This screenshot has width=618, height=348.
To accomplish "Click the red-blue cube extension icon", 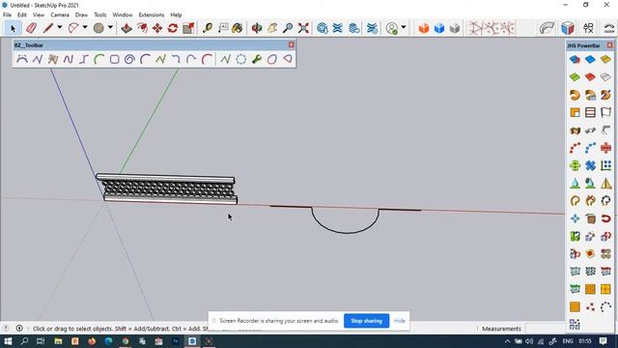I will 568,28.
